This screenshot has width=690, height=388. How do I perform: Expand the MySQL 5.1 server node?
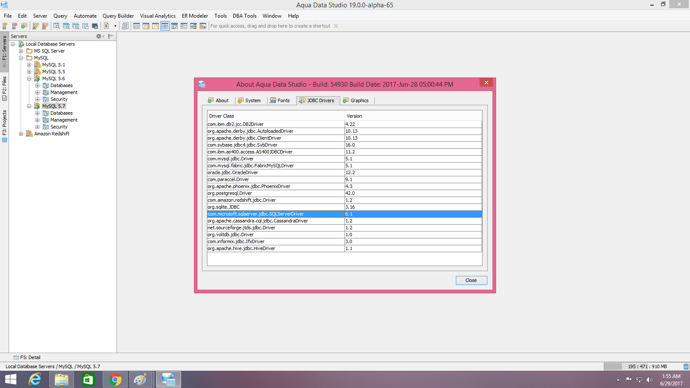point(29,65)
